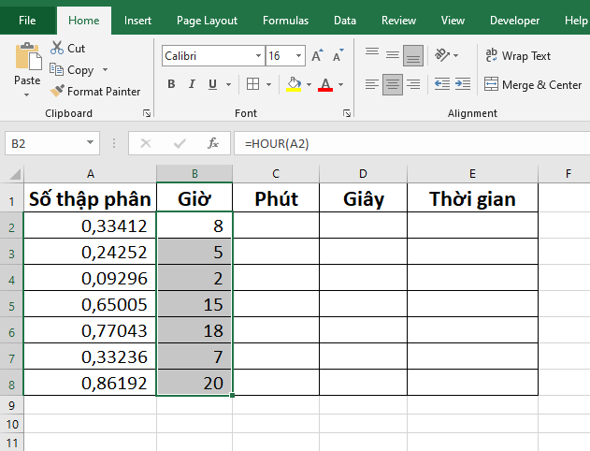590x451 pixels.
Task: Switch to the Formulas ribbon tab
Action: (285, 21)
